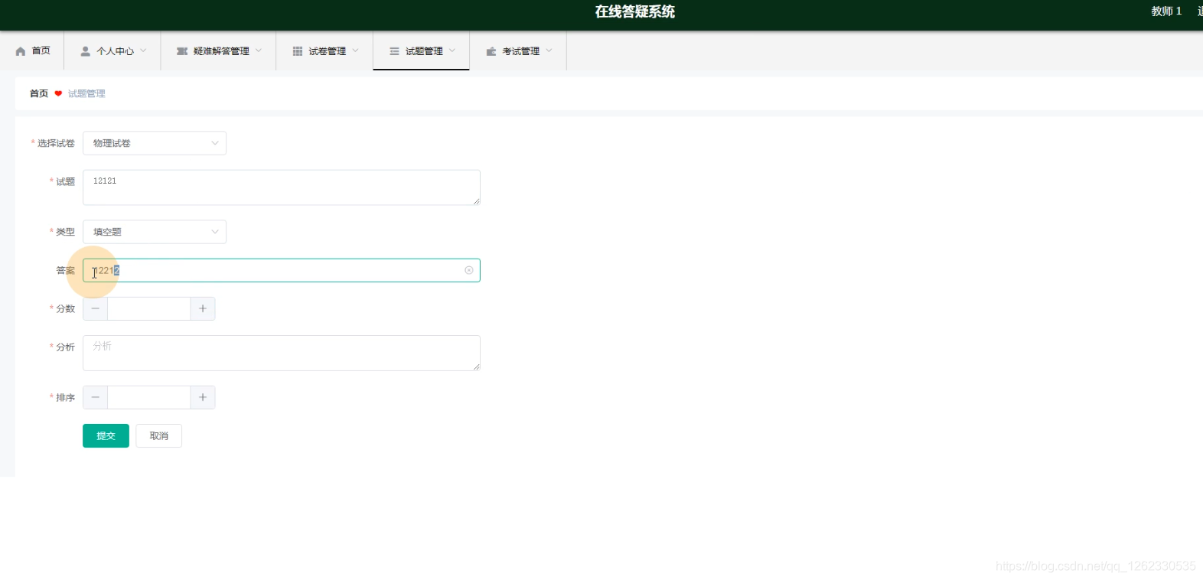Click the minus button of 分数
1203x580 pixels.
(x=95, y=308)
